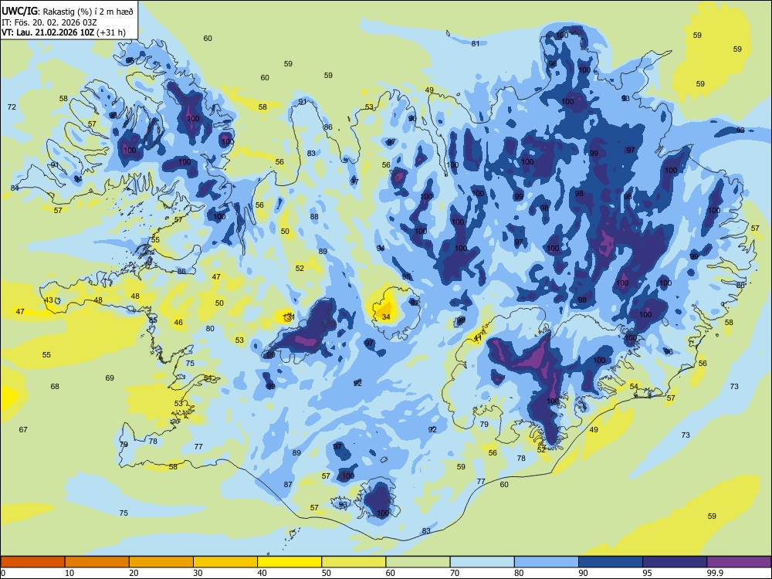Click the '0' tick label on color scale
The width and height of the screenshot is (772, 579).
click(x=3, y=573)
